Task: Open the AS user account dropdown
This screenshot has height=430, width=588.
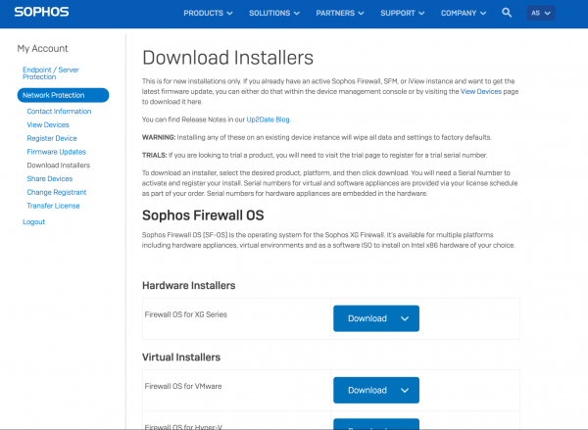Action: (x=541, y=13)
